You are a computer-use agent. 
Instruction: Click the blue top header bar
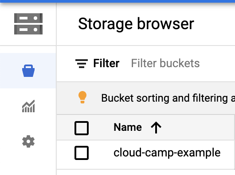click(117, 1)
